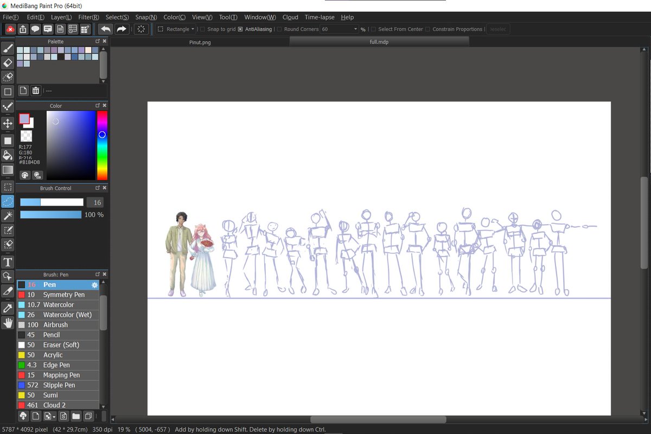651x434 pixels.
Task: Adjust the brush opacity slider
Action: click(50, 215)
